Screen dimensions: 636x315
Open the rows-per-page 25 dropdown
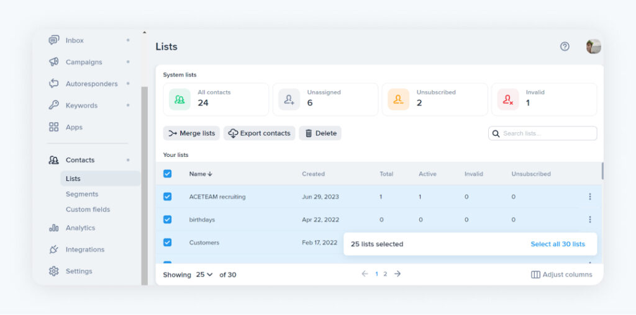coord(204,275)
